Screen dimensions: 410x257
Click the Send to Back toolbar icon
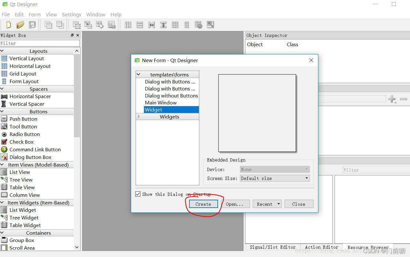48,25
